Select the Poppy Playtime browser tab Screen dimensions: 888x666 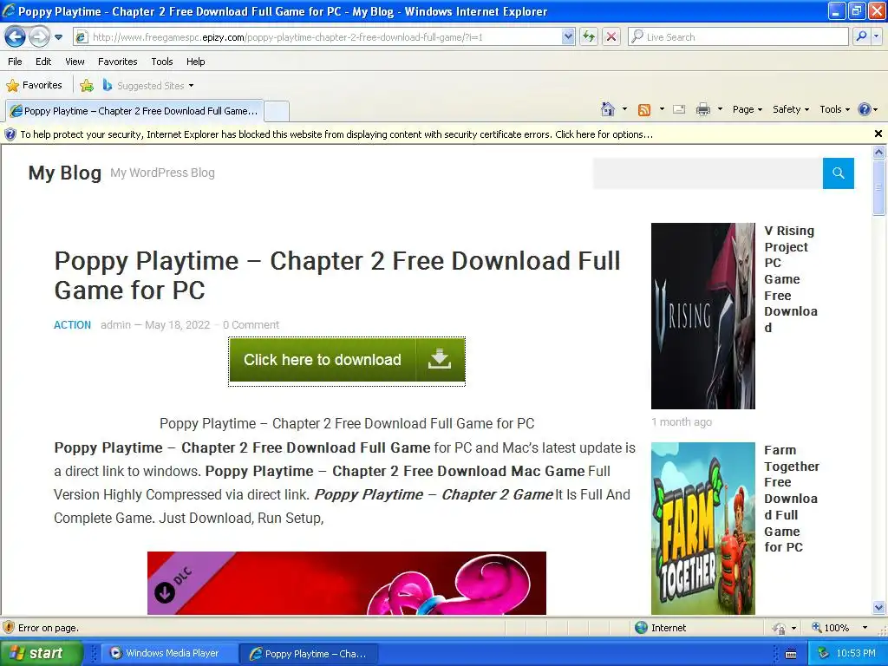134,111
